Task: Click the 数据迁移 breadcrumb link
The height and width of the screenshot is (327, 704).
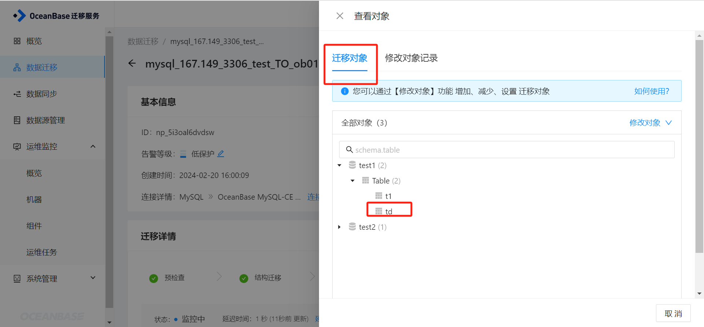Action: click(x=143, y=41)
